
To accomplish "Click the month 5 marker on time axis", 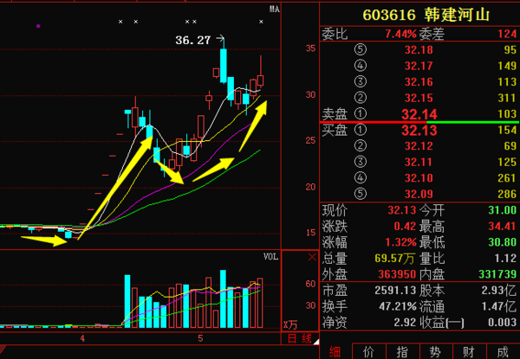I will click(x=200, y=338).
